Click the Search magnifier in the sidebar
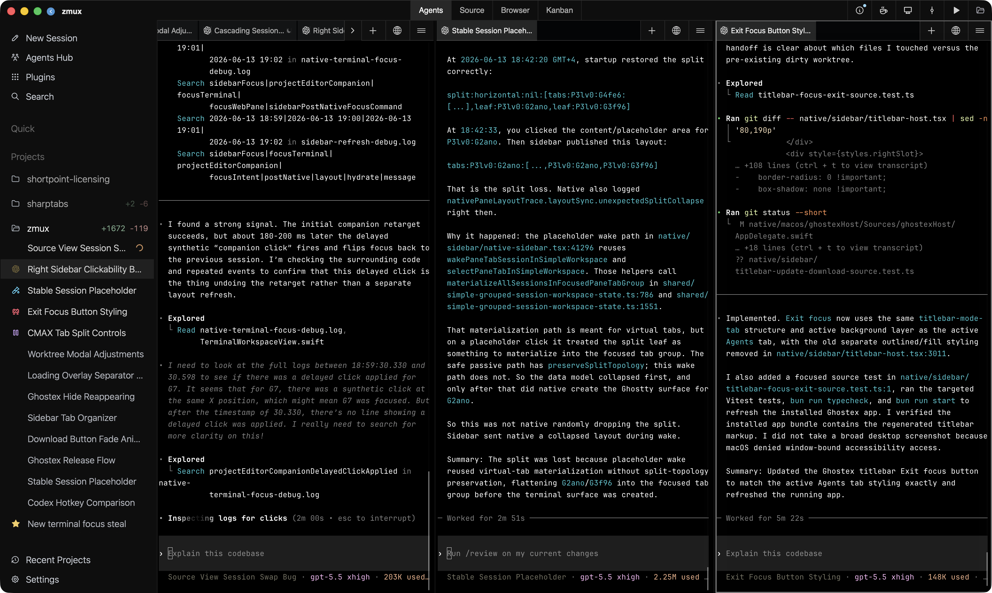 click(15, 96)
